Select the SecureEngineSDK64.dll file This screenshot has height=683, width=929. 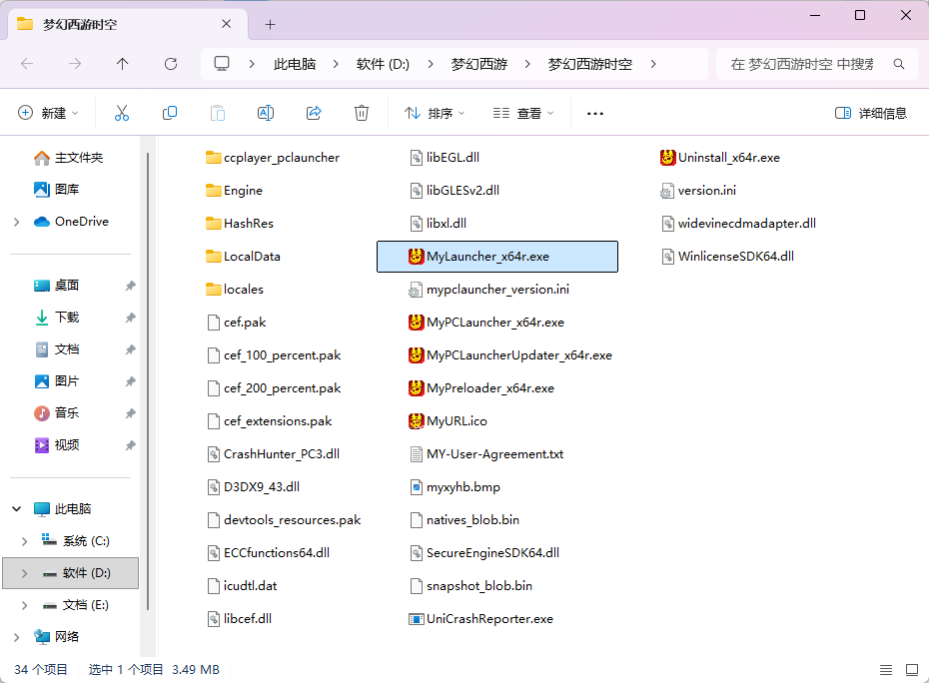point(484,553)
